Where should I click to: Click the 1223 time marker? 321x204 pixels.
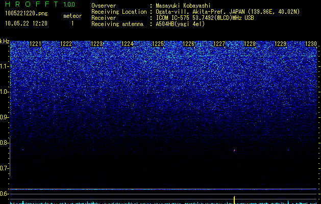(96, 44)
